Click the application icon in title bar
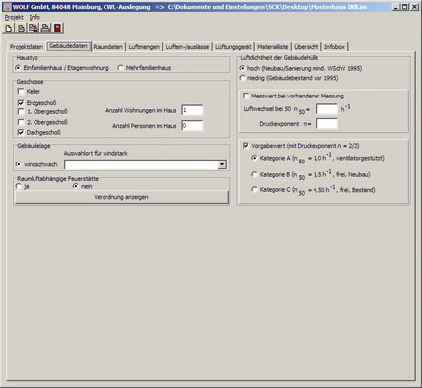 (7, 7)
